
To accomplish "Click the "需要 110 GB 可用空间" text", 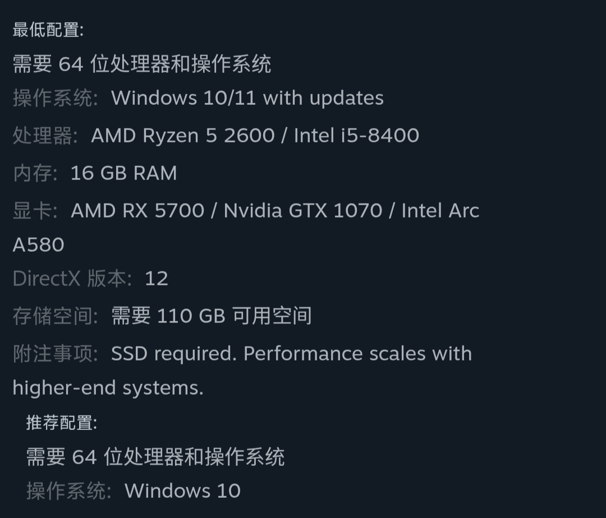I will click(212, 316).
